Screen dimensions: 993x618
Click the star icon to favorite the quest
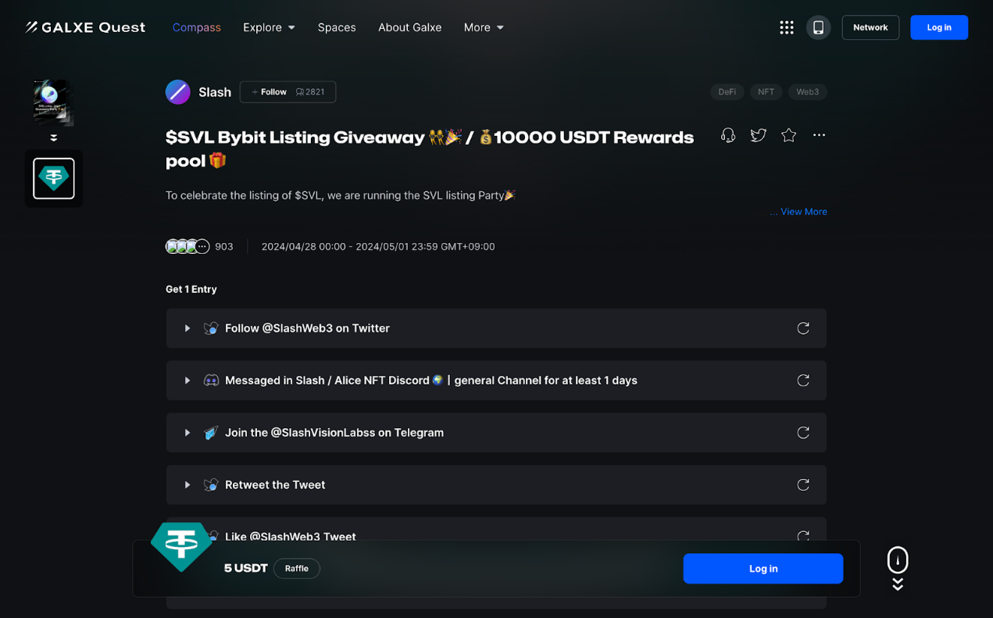click(788, 134)
